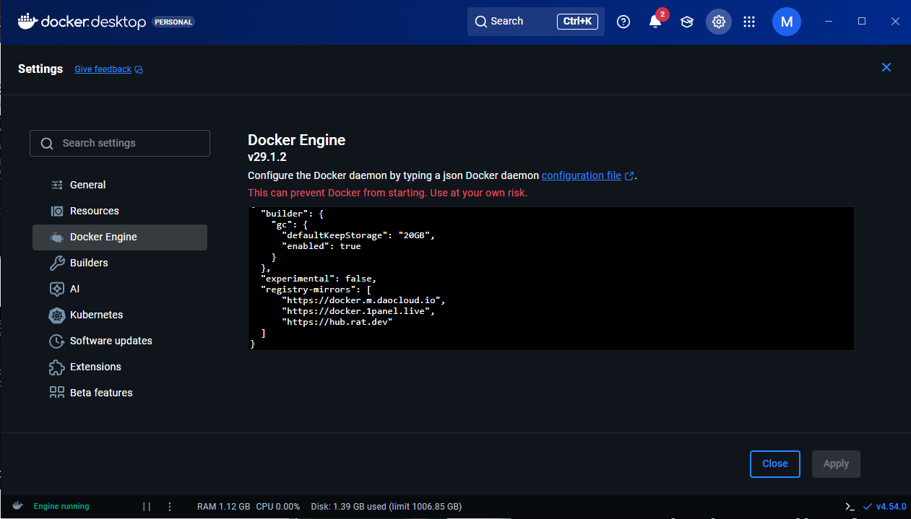Viewport: 911px width, 519px height.
Task: Click the CPU 0.00% indicator
Action: 278,507
